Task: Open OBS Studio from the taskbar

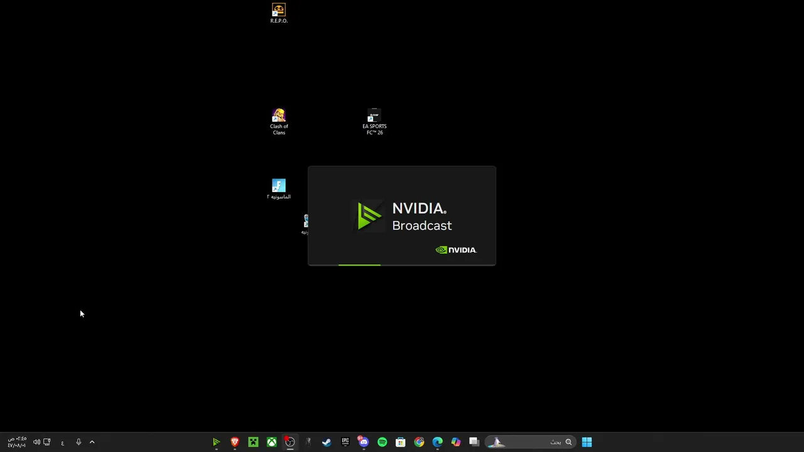Action: click(x=290, y=443)
